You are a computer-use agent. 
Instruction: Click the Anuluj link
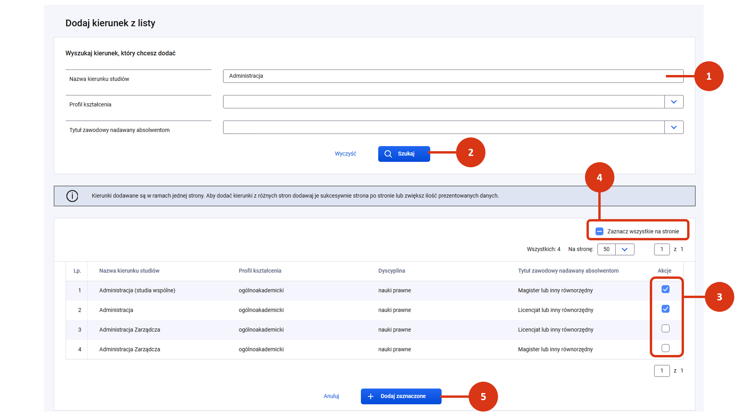(x=331, y=396)
